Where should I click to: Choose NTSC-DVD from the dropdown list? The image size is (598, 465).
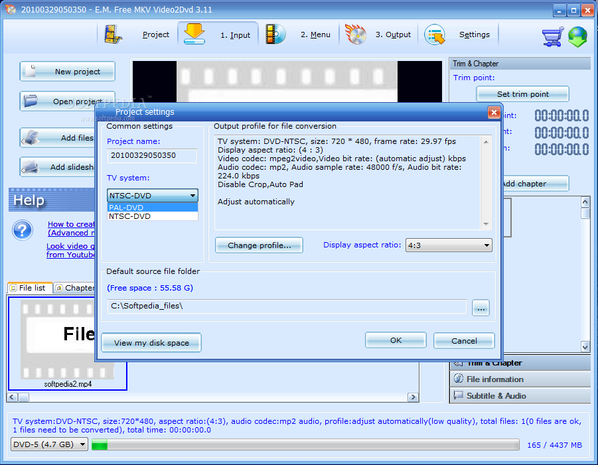[x=153, y=216]
